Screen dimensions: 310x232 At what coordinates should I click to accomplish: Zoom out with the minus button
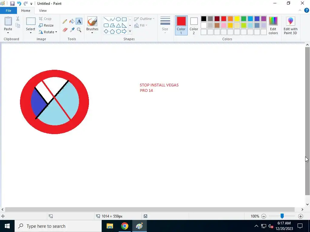click(264, 216)
